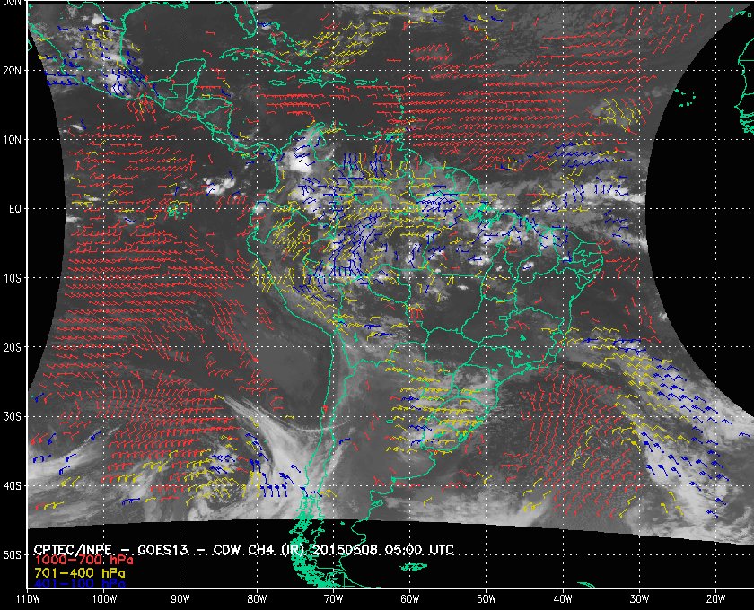Click the 30W longitude label
This screenshot has height=610, width=754.
(x=639, y=599)
